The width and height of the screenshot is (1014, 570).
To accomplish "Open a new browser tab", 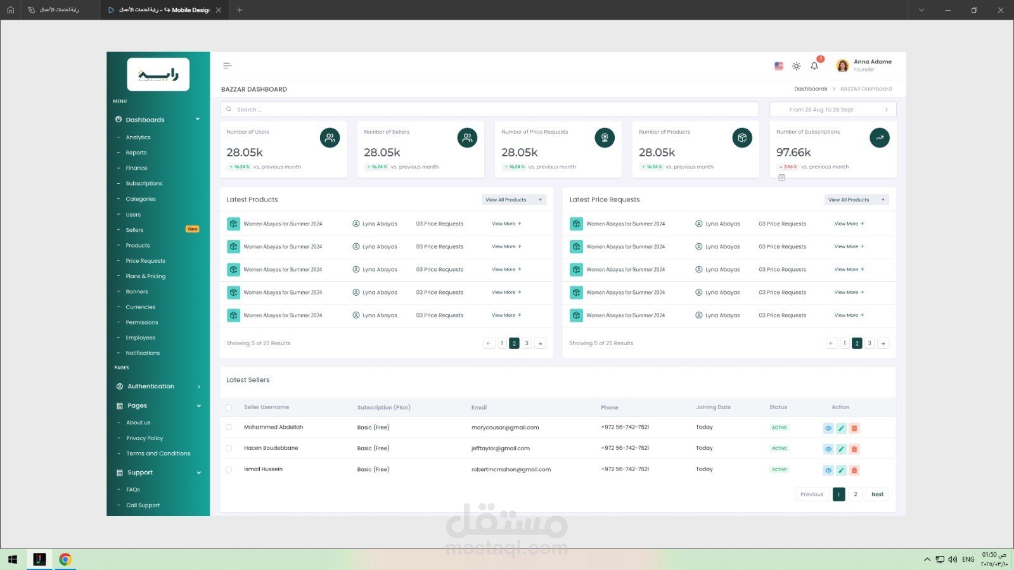I will pos(240,10).
